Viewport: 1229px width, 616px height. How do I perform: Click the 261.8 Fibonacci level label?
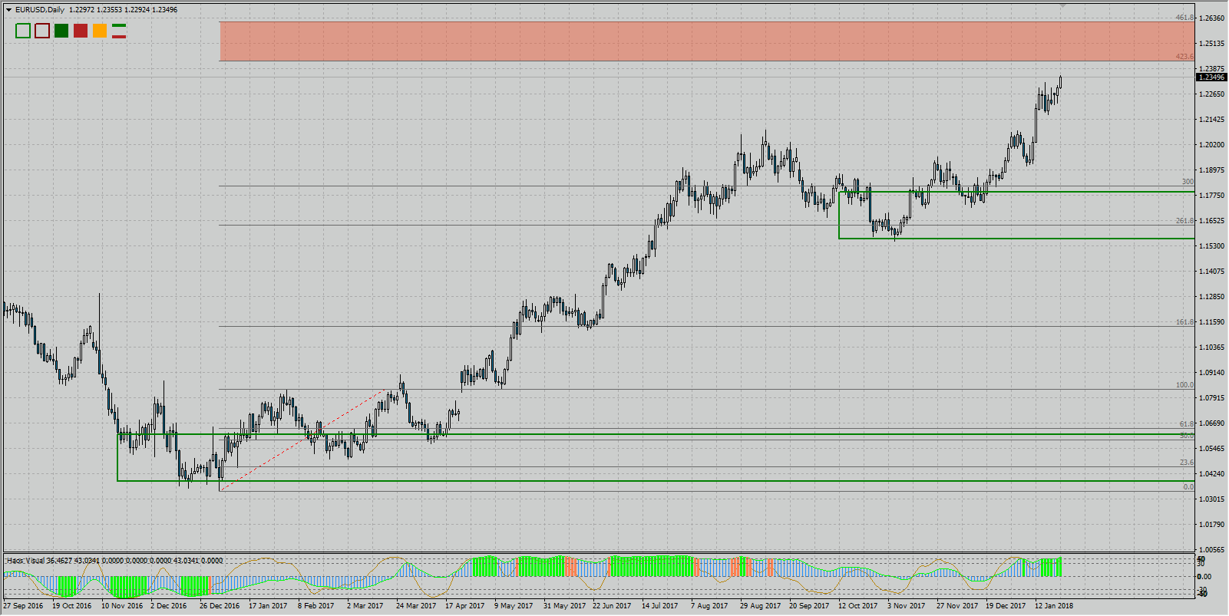coord(1184,221)
